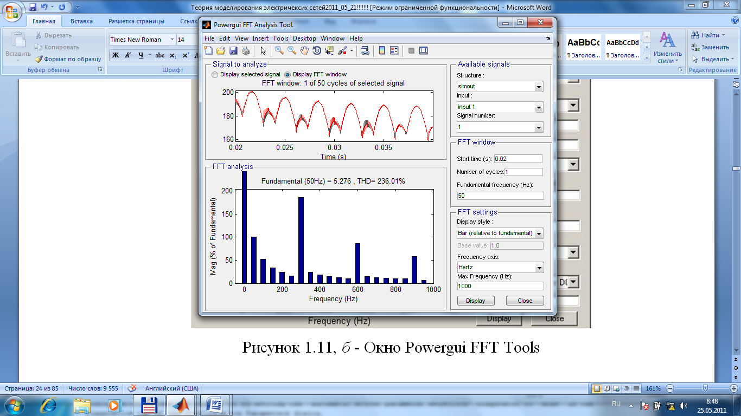
Task: Click Формат по образцу in Word ribbon
Action: 68,59
